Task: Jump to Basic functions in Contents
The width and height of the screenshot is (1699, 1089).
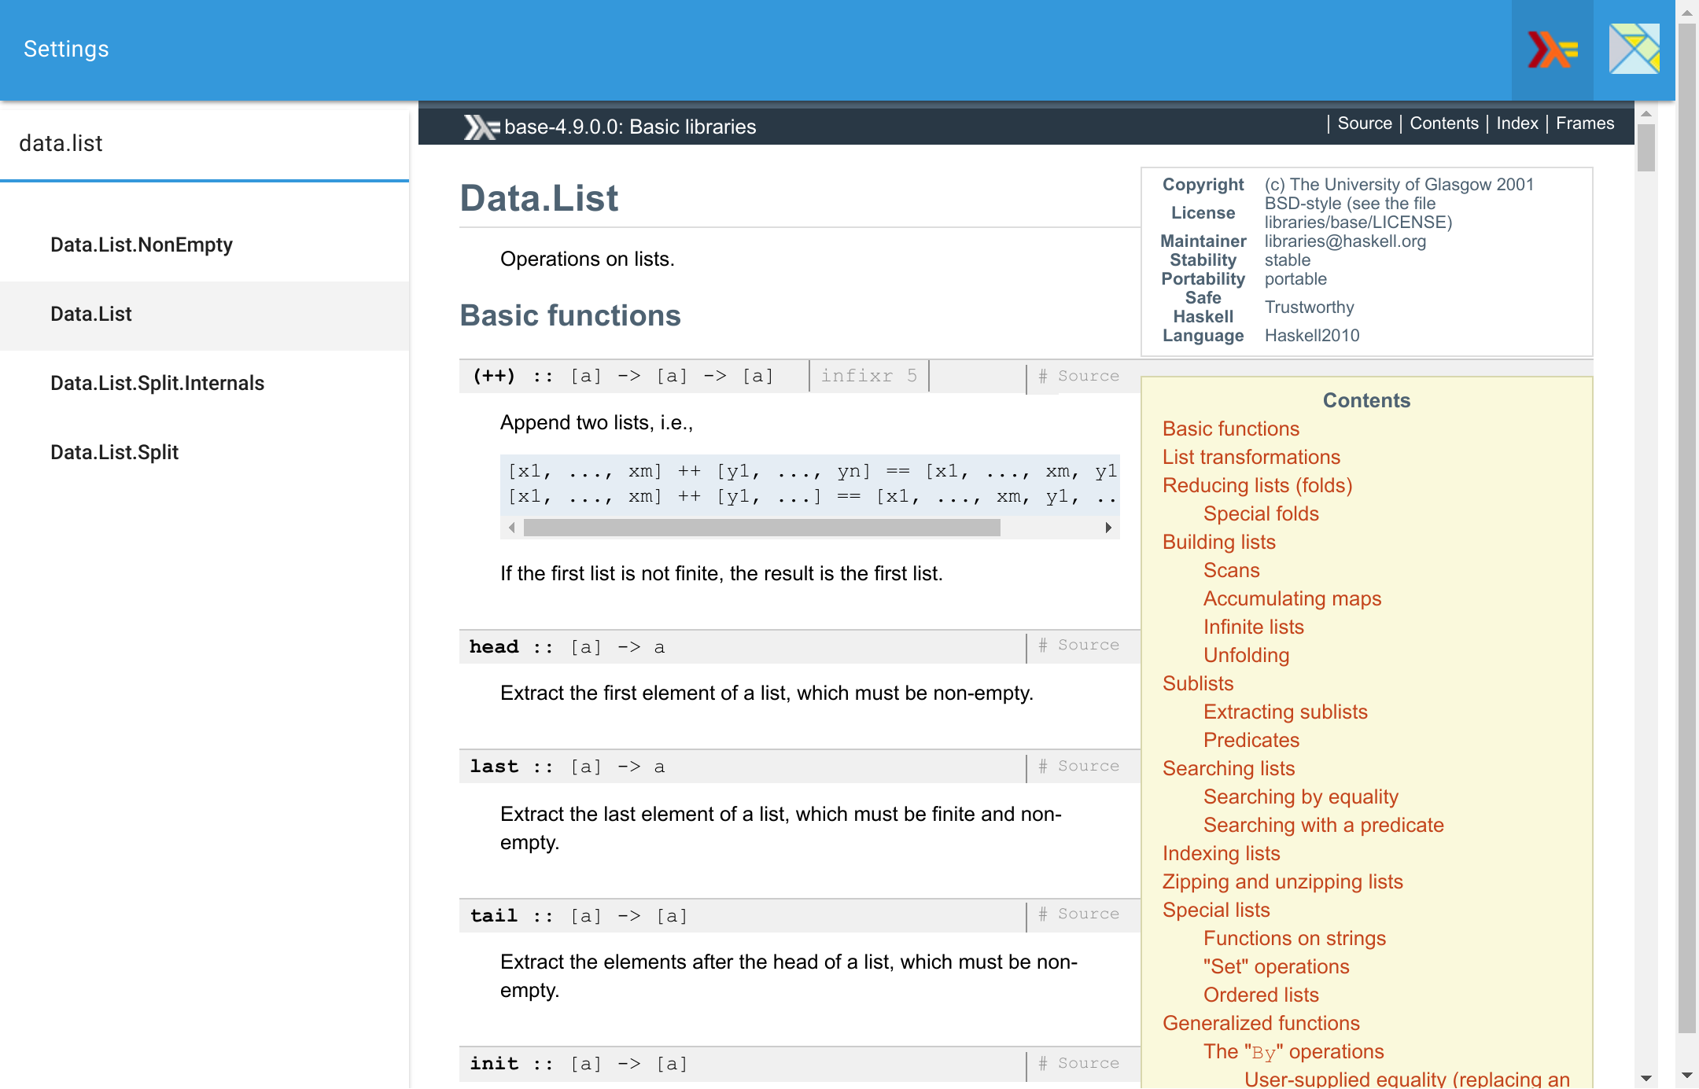Action: coord(1230,429)
